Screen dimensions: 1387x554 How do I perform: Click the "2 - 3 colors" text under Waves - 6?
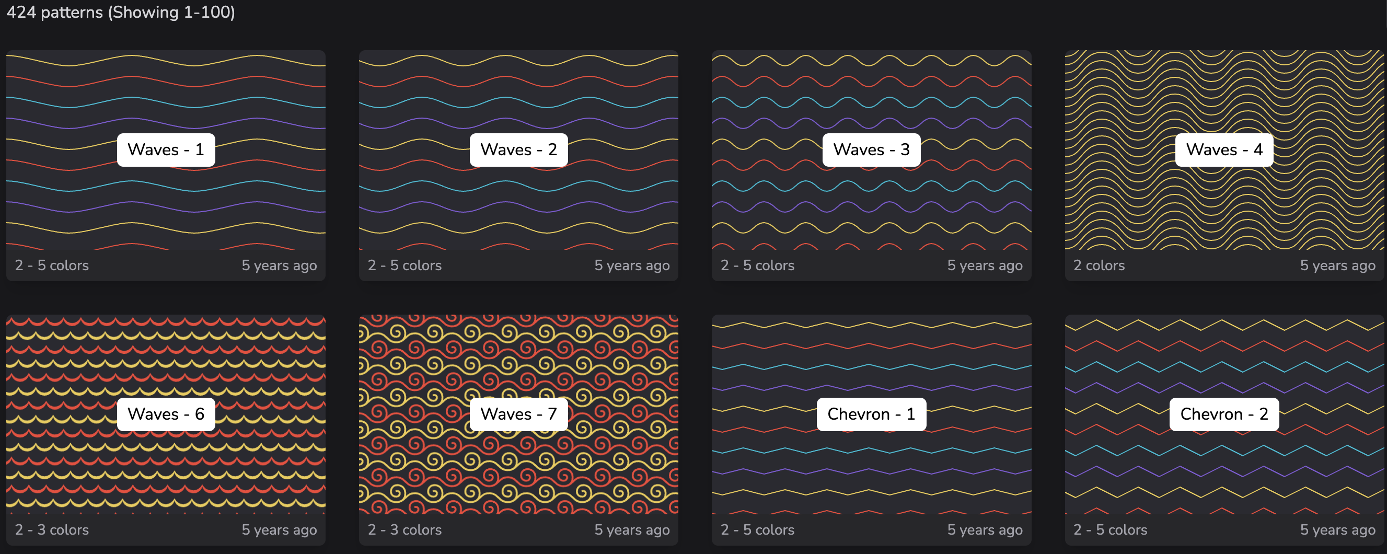tap(52, 530)
